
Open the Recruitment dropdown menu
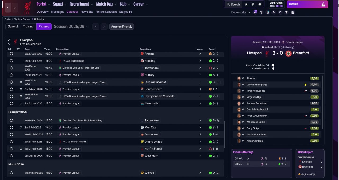point(81,4)
